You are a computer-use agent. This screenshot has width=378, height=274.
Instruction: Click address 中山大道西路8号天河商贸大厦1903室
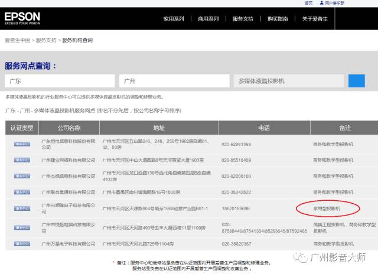click(x=153, y=160)
